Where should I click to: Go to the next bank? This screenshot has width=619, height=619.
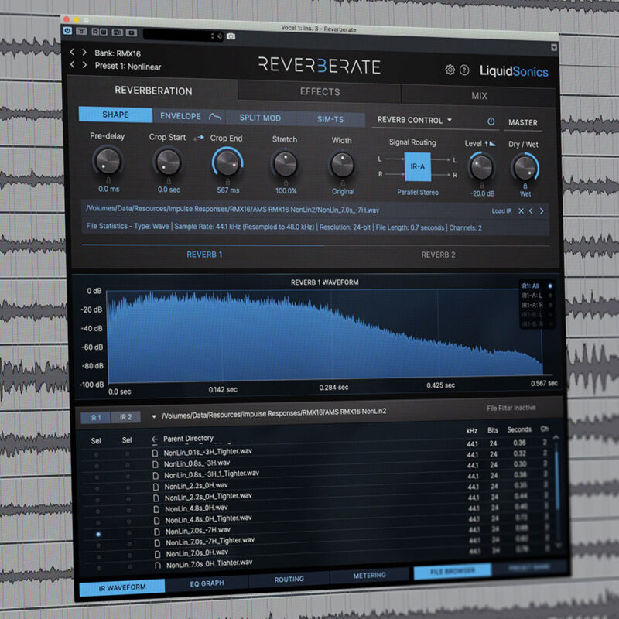coord(84,52)
